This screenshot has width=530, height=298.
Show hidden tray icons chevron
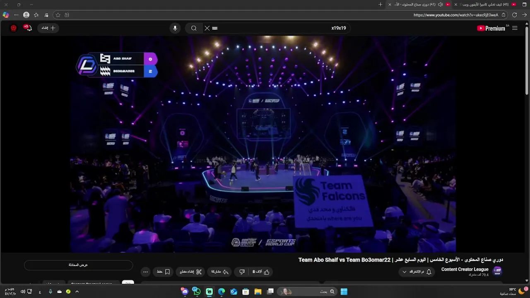point(77,292)
